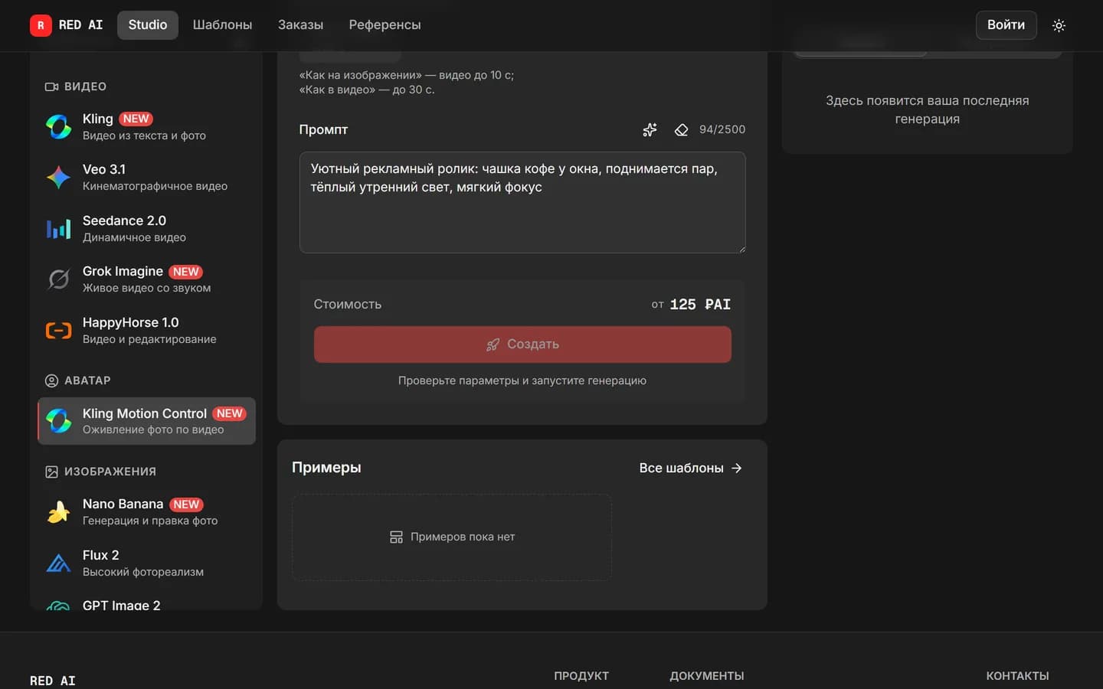Click the rocket icon on Создать button
This screenshot has width=1103, height=689.
click(x=493, y=344)
